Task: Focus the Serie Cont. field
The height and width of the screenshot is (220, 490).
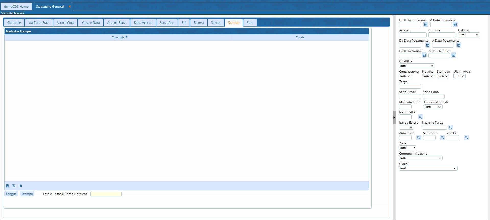Action: (434, 97)
